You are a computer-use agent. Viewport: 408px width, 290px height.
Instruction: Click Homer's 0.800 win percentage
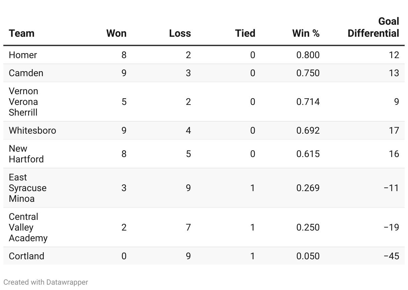click(x=308, y=55)
